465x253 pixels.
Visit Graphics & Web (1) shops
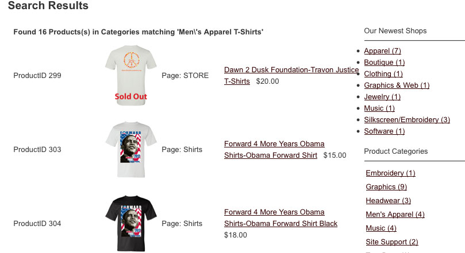click(397, 85)
